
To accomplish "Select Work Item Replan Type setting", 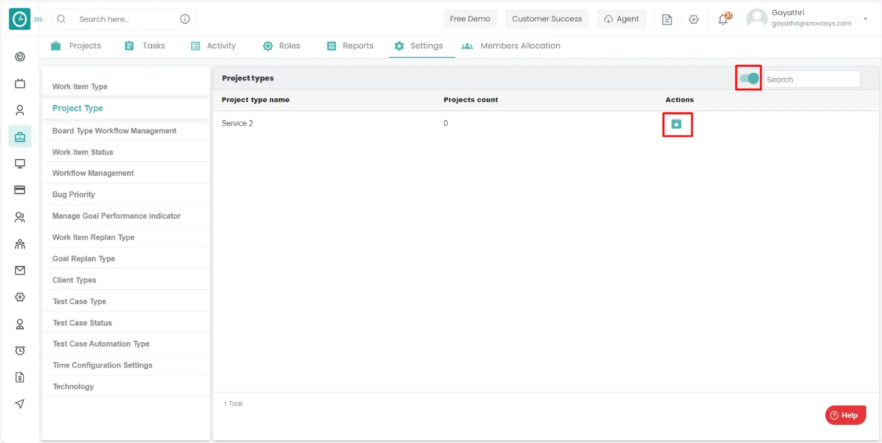I will coord(126,237).
